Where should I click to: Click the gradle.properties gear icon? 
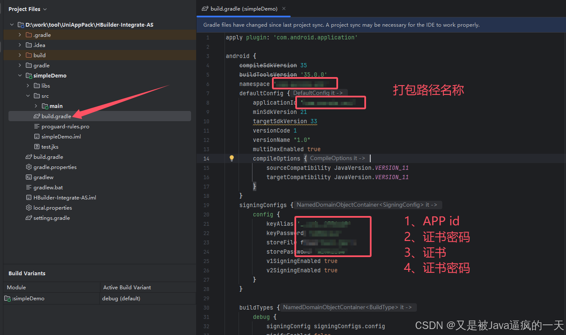pyautogui.click(x=29, y=167)
